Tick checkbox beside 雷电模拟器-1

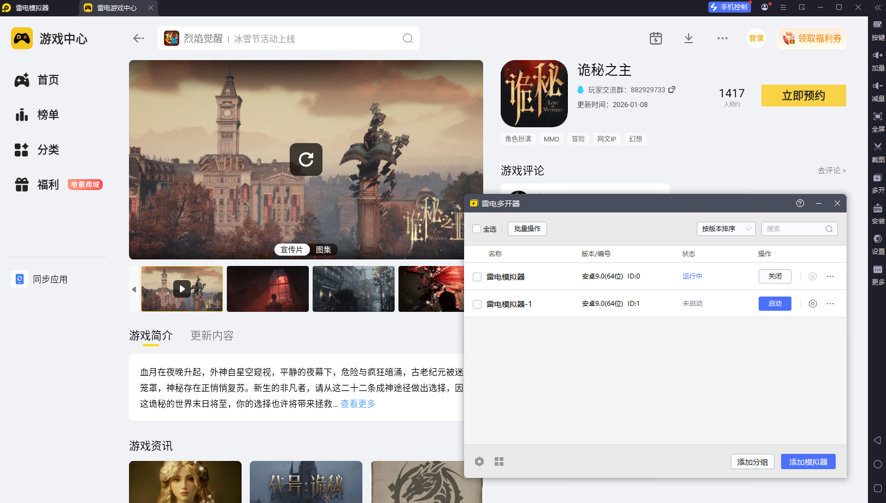point(477,304)
